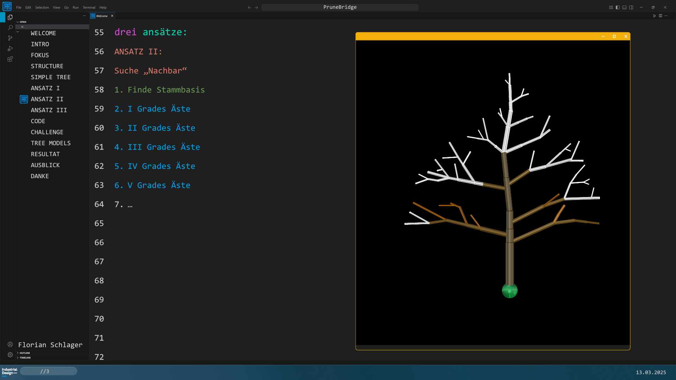
Task: Open the TREE MODELS entry
Action: click(50, 143)
